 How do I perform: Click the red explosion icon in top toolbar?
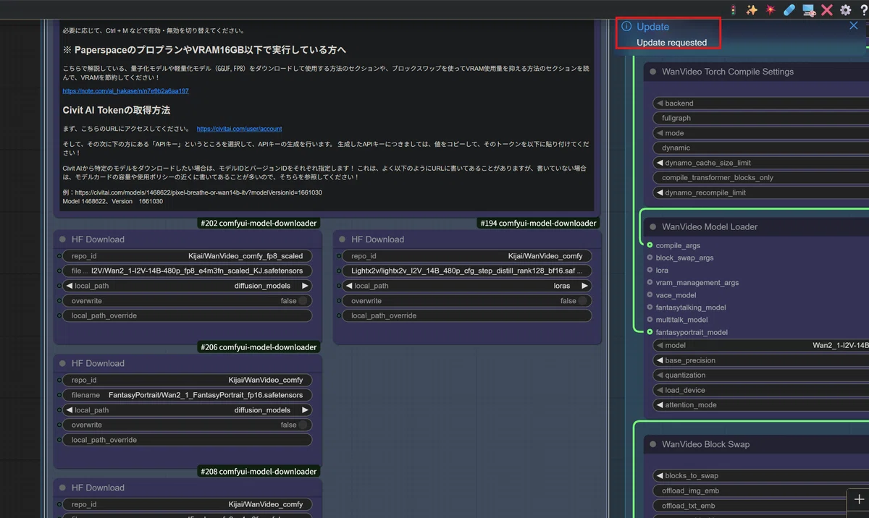tap(771, 10)
